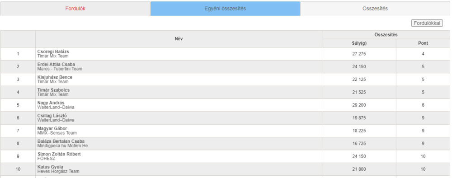Select Katus Gyula in the table
The width and height of the screenshot is (452, 178).
[x=50, y=167]
